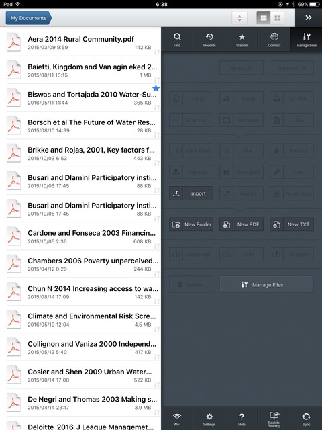322x430 pixels.
Task: Click PDF icon of Chun N 2014 file
Action: [x=14, y=292]
